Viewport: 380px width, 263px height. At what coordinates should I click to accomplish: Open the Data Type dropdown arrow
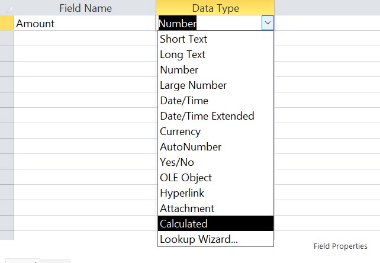(268, 23)
